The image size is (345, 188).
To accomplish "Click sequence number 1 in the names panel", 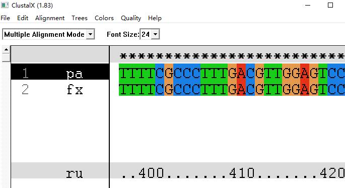I will click(x=25, y=73).
